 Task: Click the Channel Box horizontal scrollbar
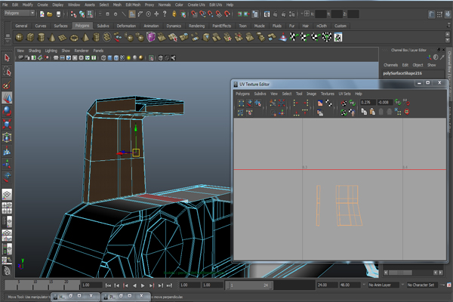[x=400, y=273]
